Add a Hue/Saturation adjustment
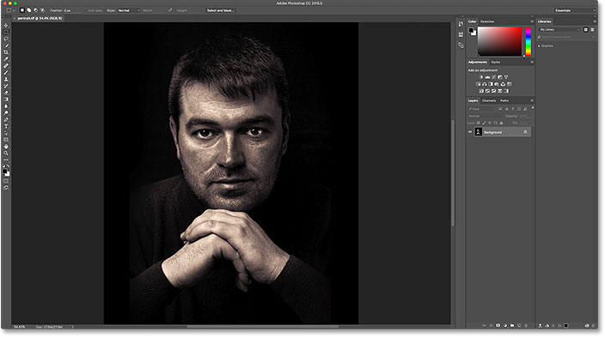 tap(479, 84)
